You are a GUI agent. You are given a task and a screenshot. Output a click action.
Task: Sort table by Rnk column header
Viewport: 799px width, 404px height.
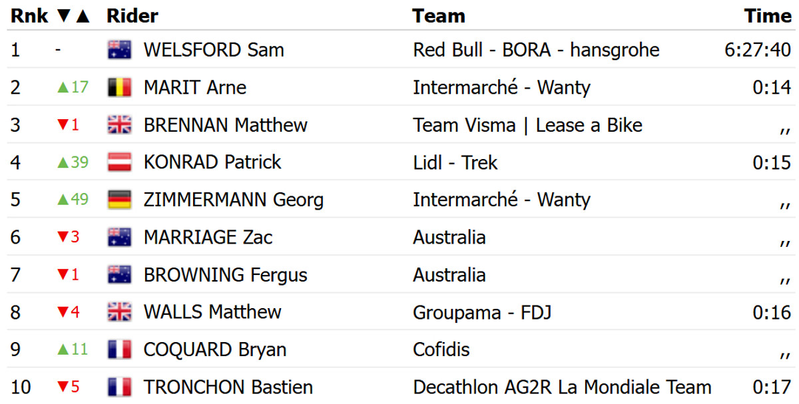(x=29, y=16)
